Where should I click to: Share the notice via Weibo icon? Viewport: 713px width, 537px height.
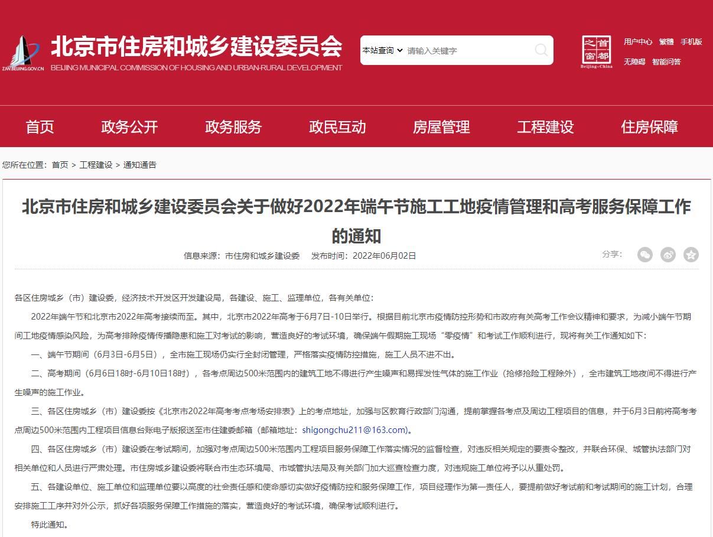668,255
